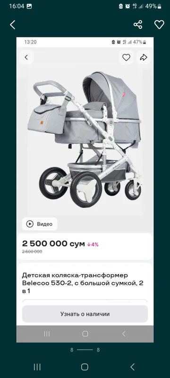This screenshot has height=378, width=170.
Task: Tap the white share icon in header
Action: click(138, 25)
